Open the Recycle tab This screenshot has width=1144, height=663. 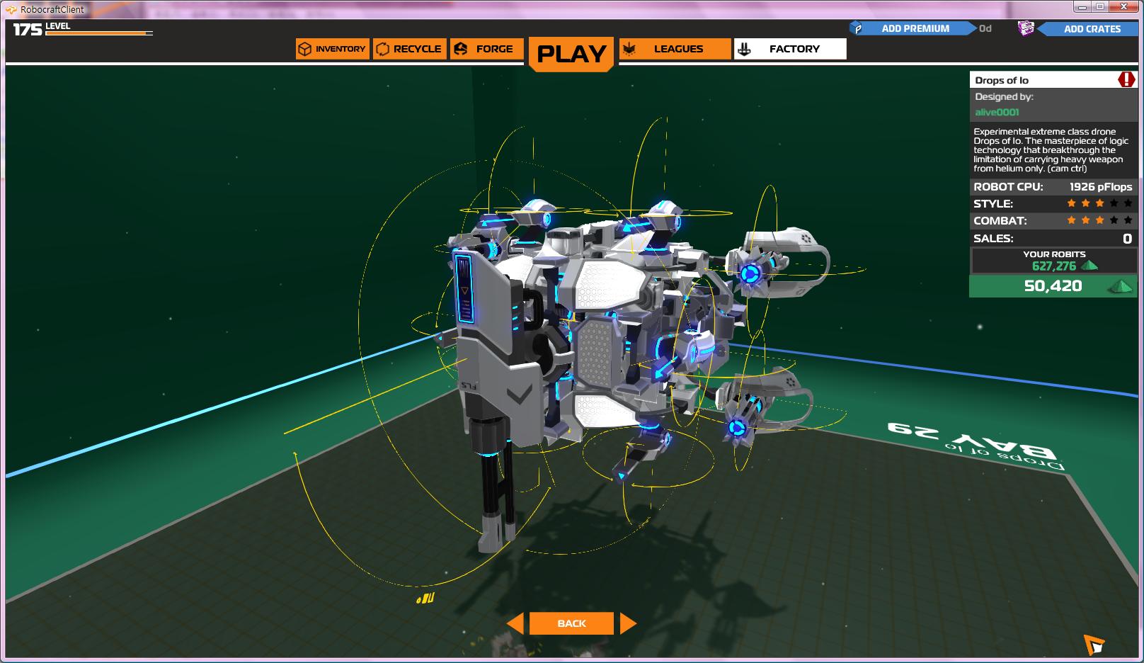410,49
